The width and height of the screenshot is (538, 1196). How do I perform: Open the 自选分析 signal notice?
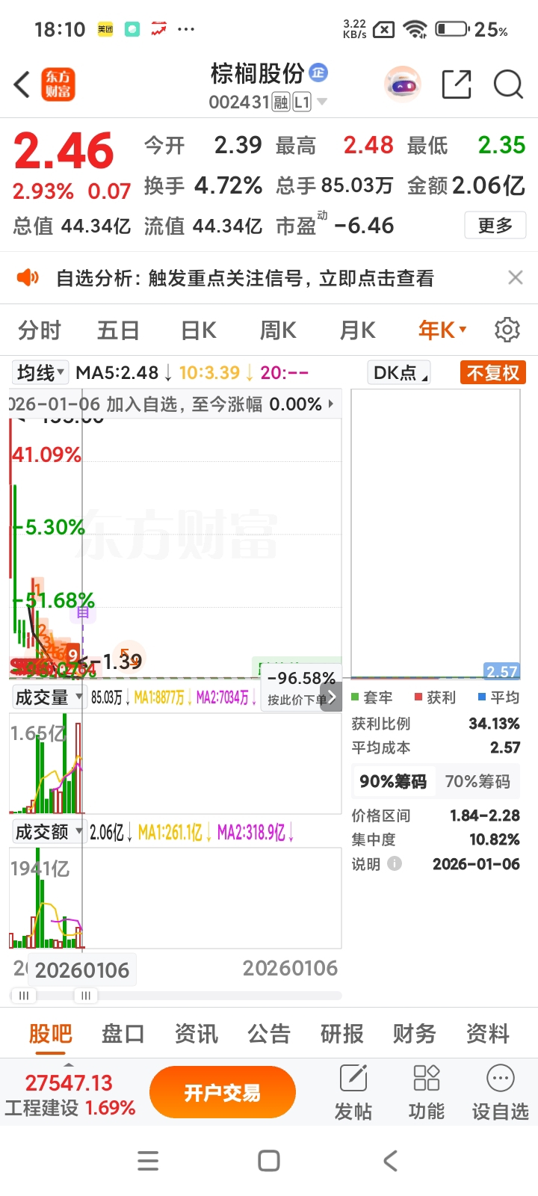[x=245, y=278]
